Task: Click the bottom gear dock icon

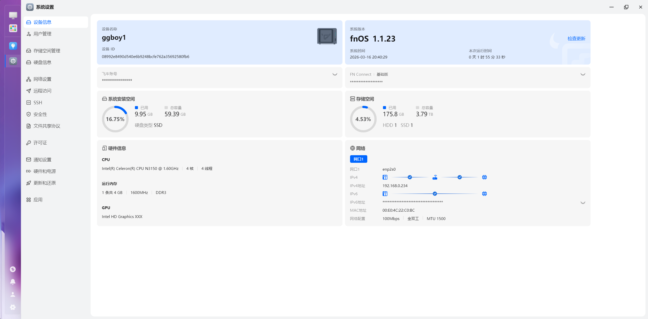Action: pyautogui.click(x=13, y=307)
